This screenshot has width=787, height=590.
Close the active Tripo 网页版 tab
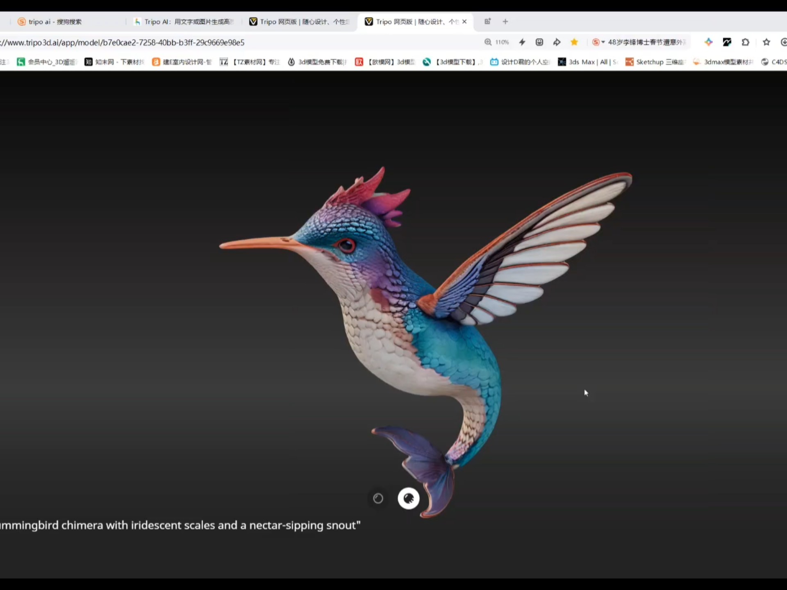(464, 22)
